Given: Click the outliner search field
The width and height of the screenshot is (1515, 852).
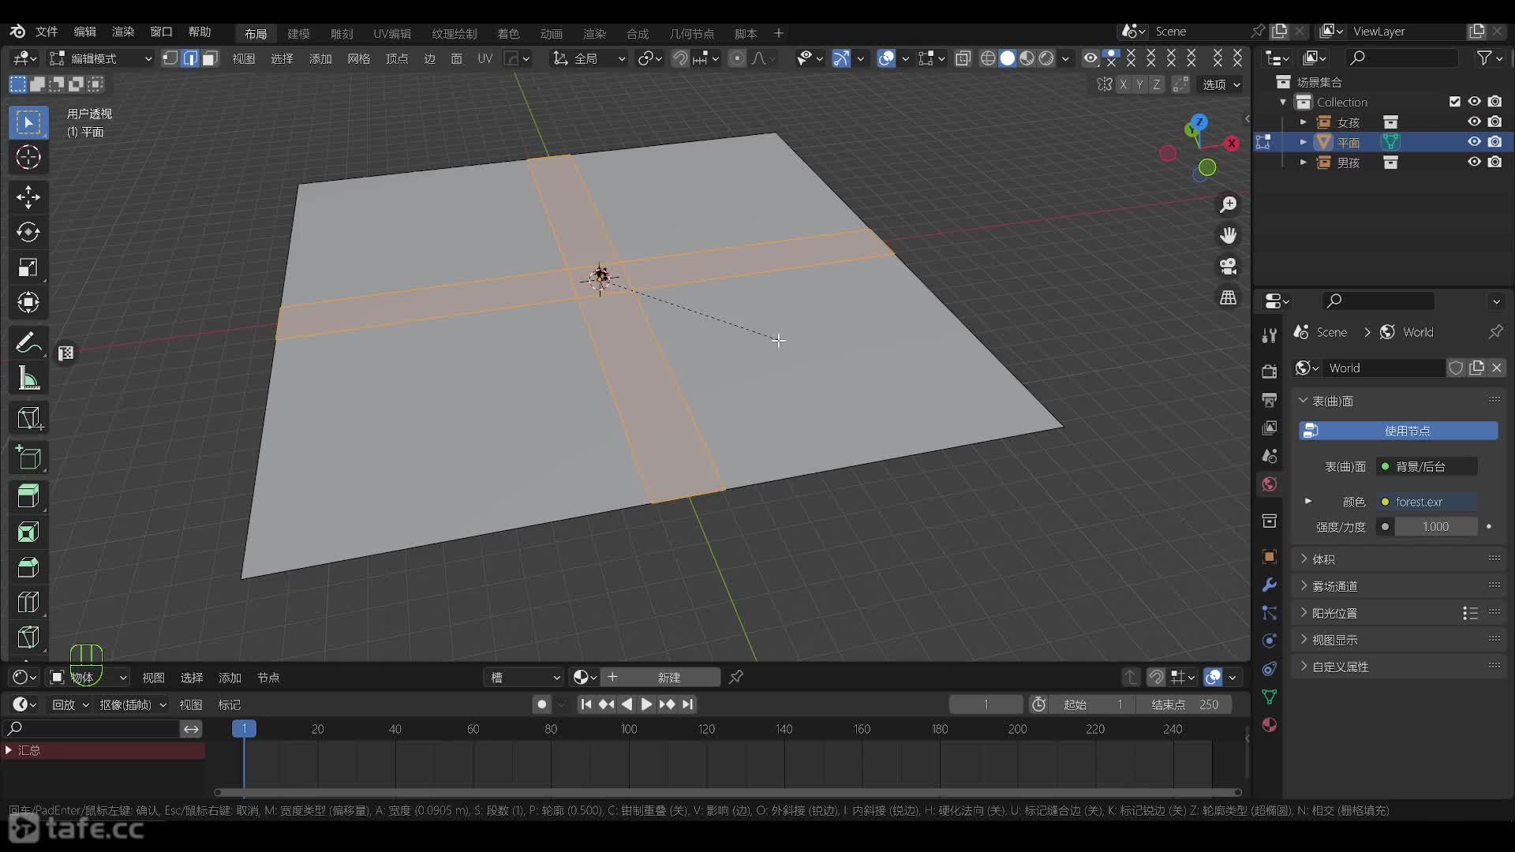Looking at the screenshot, I should click(1401, 58).
